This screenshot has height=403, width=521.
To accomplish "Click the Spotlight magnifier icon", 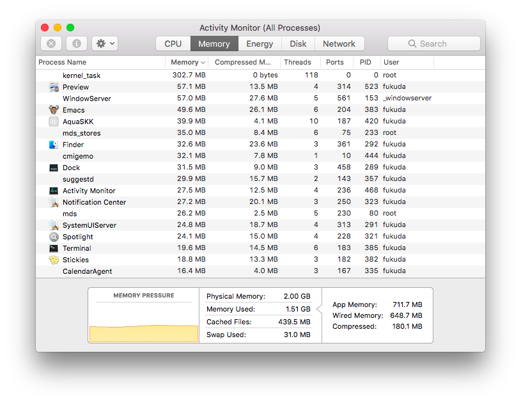I will pyautogui.click(x=54, y=237).
